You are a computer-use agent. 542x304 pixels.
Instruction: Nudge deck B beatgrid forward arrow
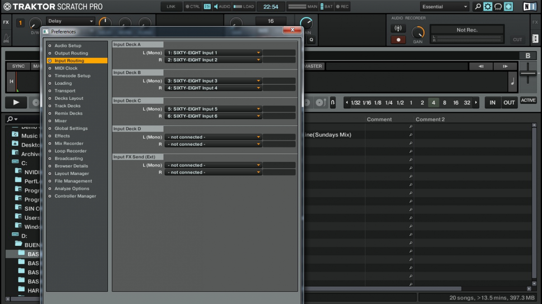(x=505, y=66)
